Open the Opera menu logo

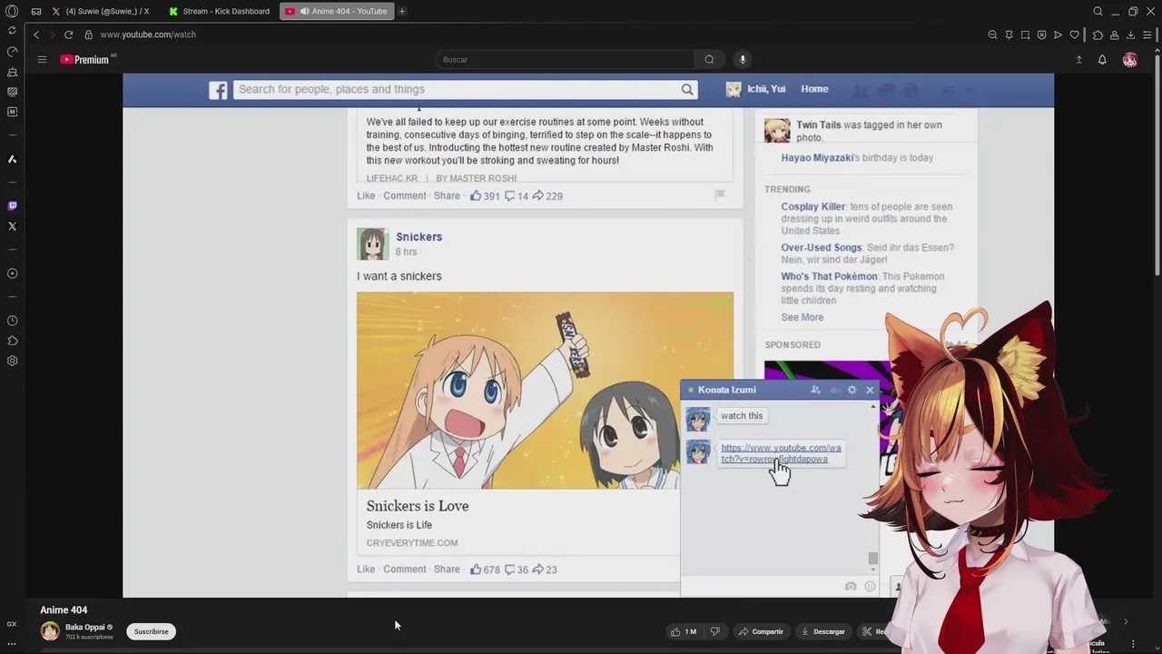pos(12,11)
